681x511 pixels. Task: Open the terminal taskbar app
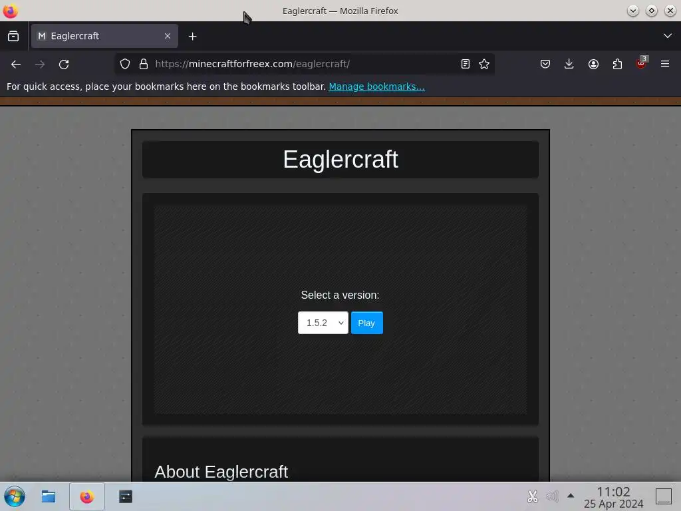126,496
